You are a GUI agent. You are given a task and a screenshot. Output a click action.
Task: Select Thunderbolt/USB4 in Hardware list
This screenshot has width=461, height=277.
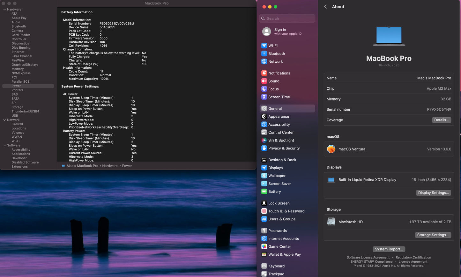[x=25, y=111]
